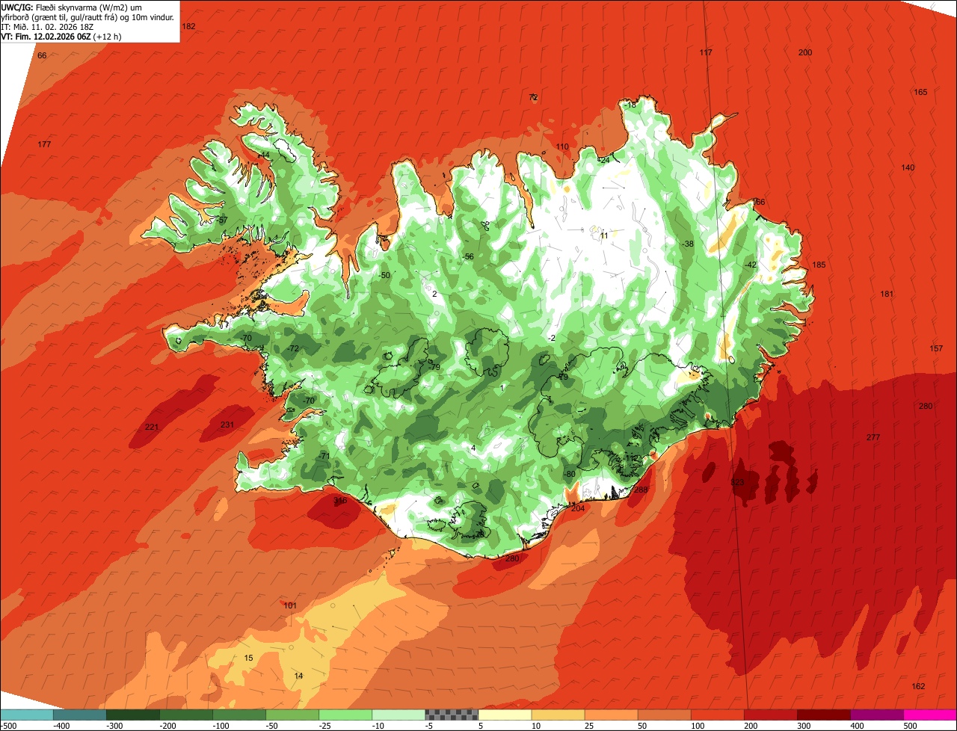
Task: Click the map value 177
Action: 44,144
